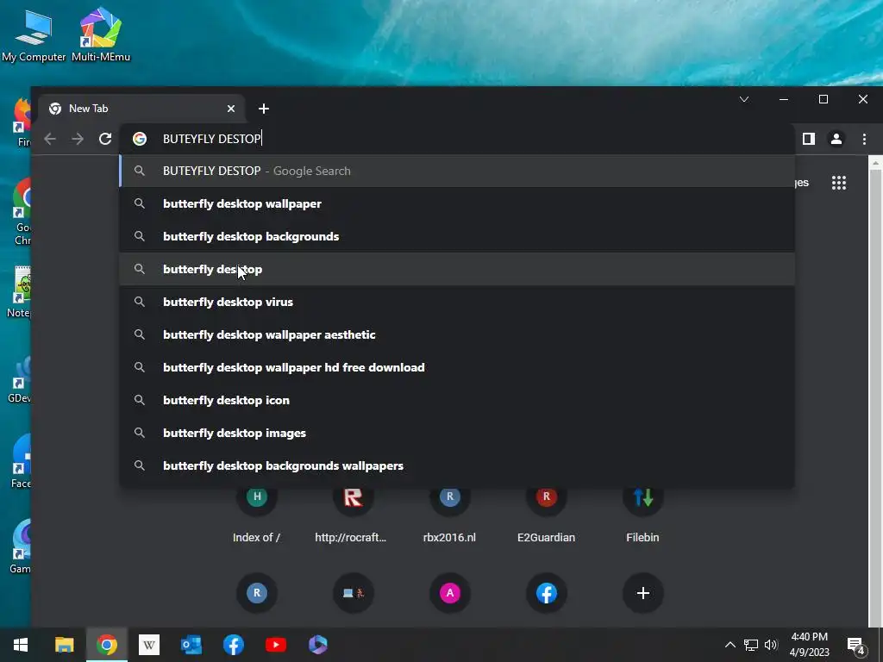883x662 pixels.
Task: Open the Google apps grid
Action: [839, 183]
